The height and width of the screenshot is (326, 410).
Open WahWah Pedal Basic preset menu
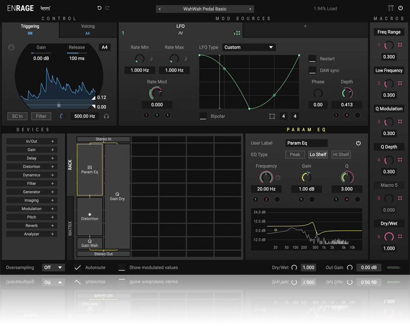204,9
